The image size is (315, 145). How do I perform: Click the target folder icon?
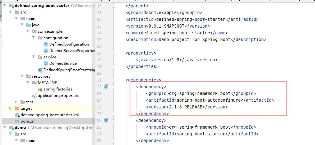pyautogui.click(x=17, y=108)
